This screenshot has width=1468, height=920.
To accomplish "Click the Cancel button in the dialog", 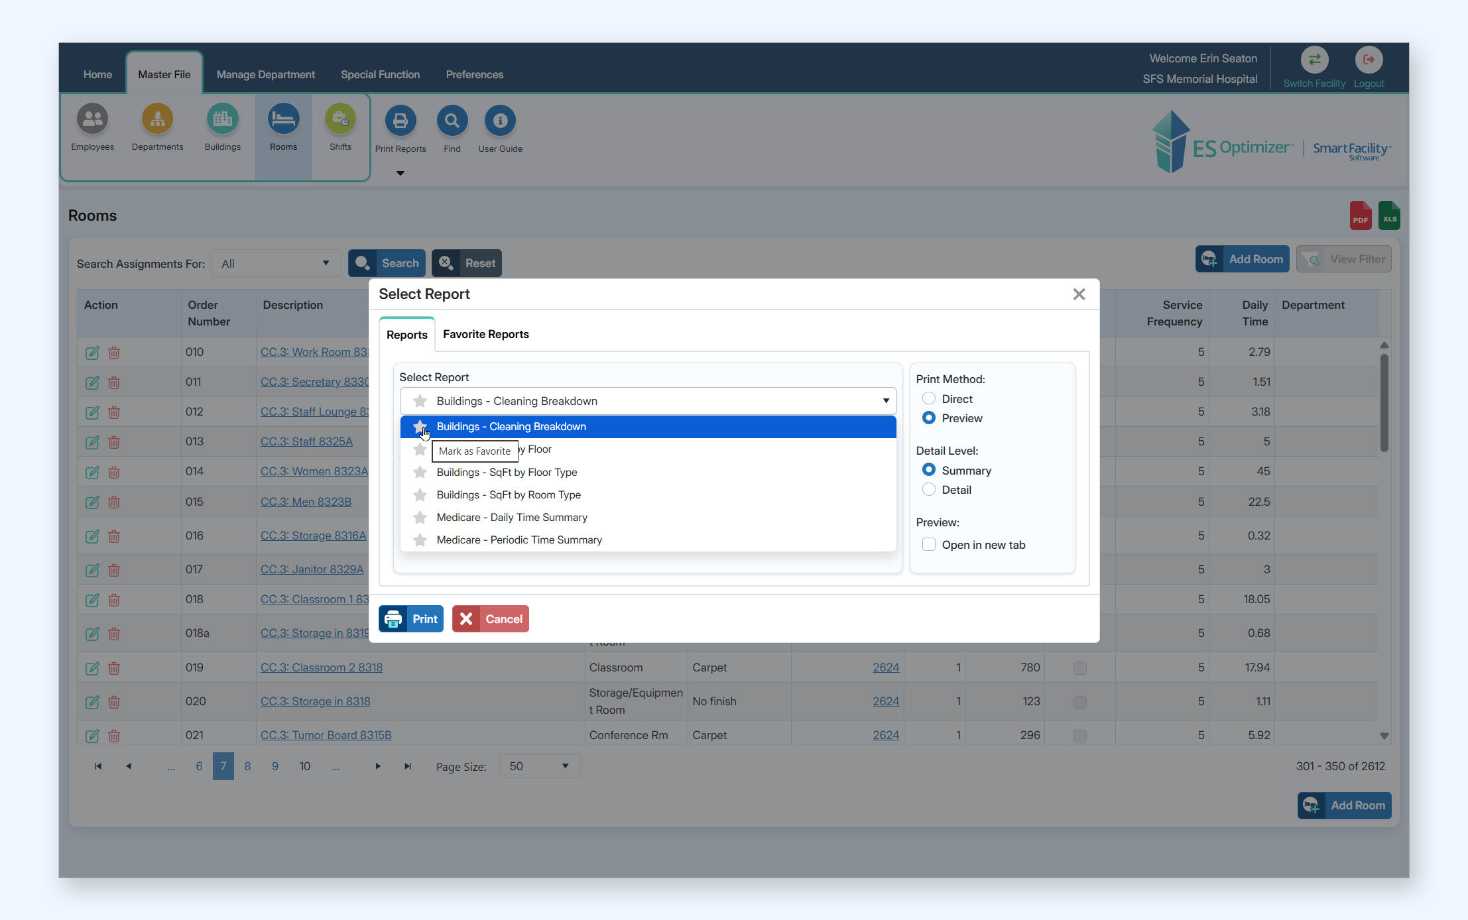I will (x=491, y=619).
